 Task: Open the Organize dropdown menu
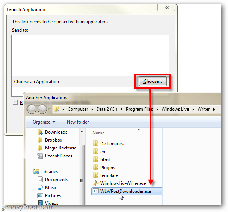coord(44,122)
